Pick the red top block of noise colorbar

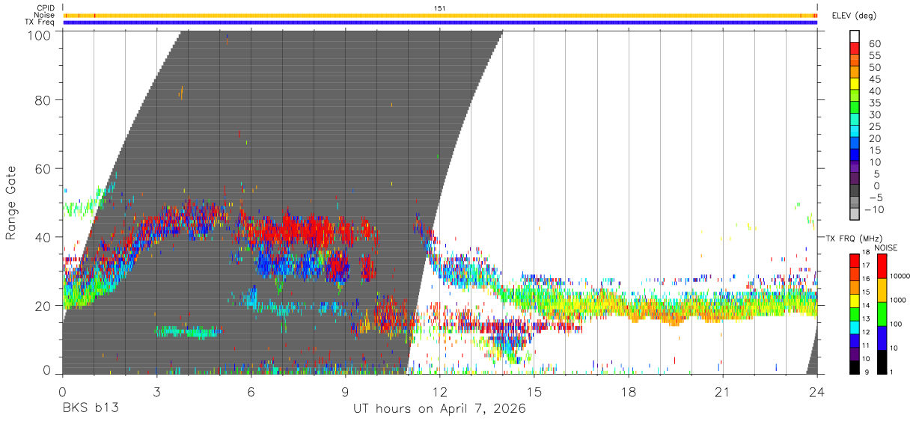click(x=882, y=265)
